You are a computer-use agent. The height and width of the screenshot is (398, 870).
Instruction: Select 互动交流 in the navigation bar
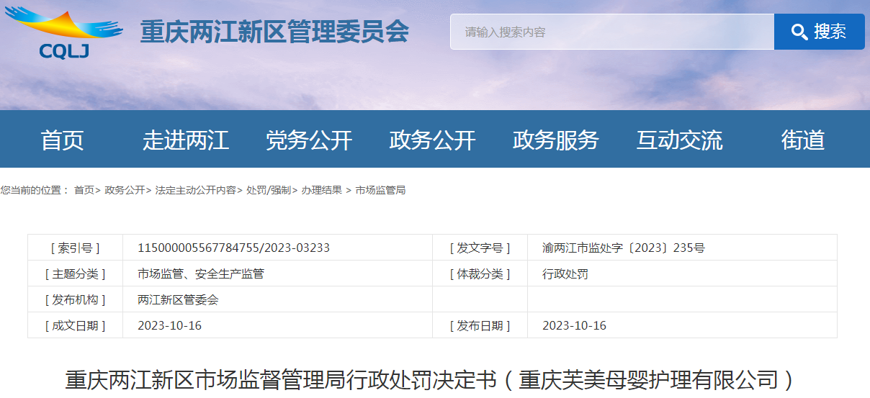tap(679, 140)
